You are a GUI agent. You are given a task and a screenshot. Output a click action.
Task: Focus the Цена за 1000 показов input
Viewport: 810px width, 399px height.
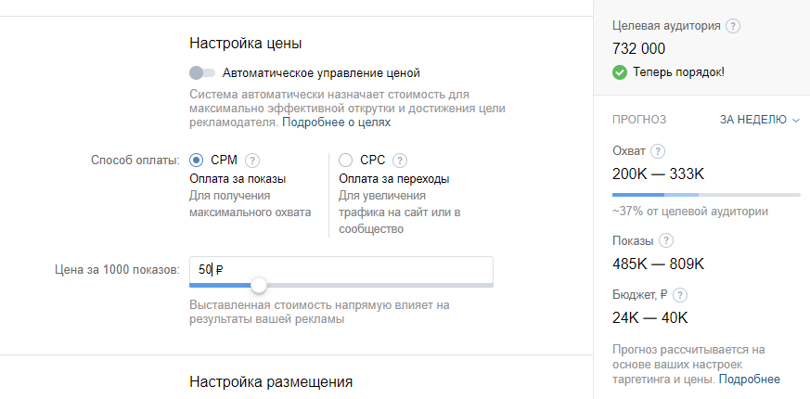(x=341, y=270)
